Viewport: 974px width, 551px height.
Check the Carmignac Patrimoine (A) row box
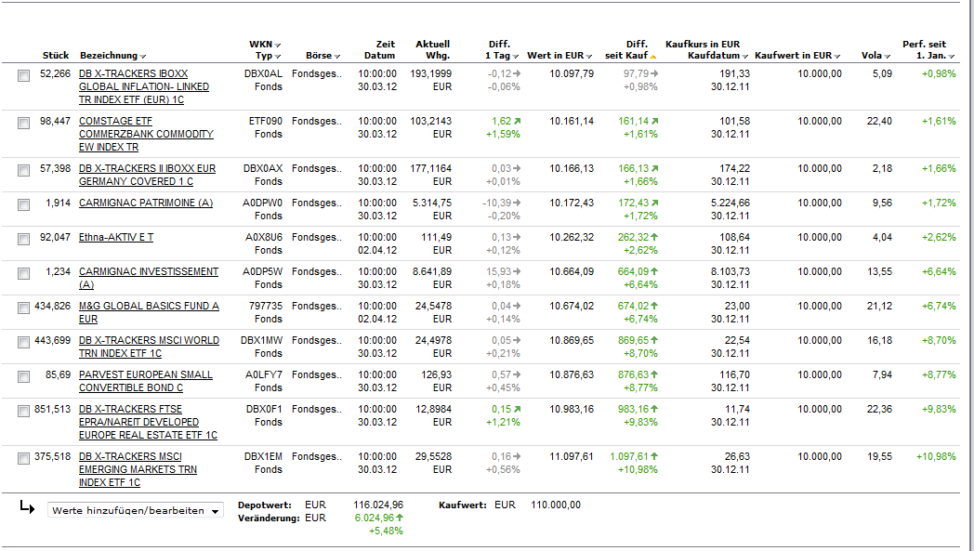[23, 205]
